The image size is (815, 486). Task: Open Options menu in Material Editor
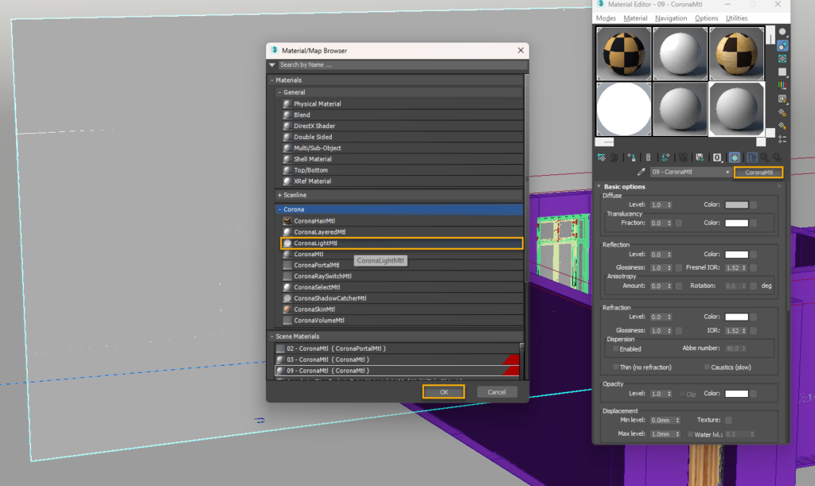[707, 18]
